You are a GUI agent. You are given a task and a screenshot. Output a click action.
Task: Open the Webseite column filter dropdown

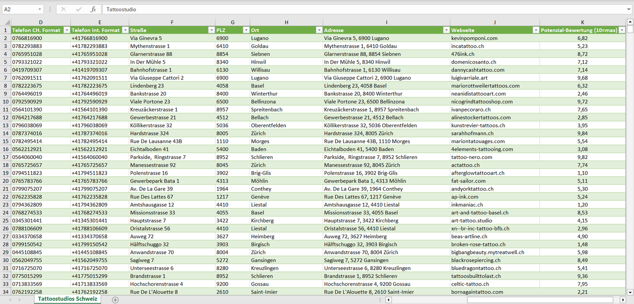tap(535, 30)
